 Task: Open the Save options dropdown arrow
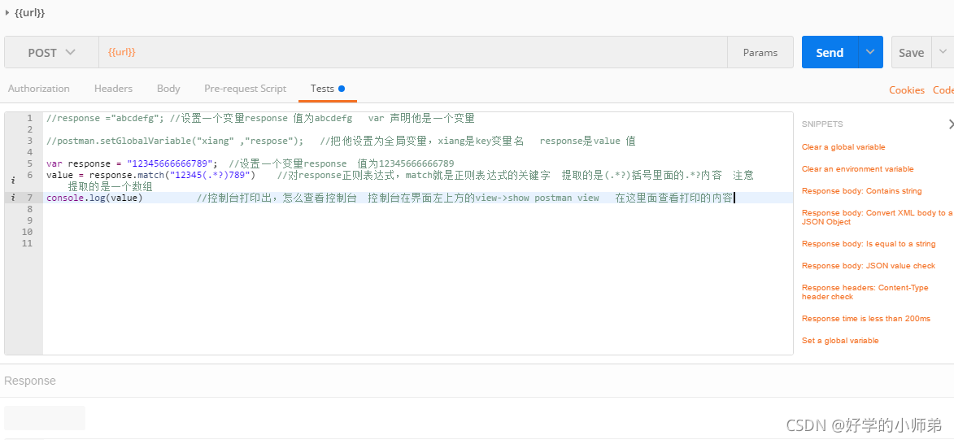943,53
